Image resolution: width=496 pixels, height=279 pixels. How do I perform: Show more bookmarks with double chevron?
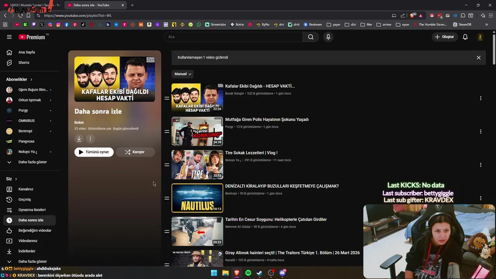point(487,24)
